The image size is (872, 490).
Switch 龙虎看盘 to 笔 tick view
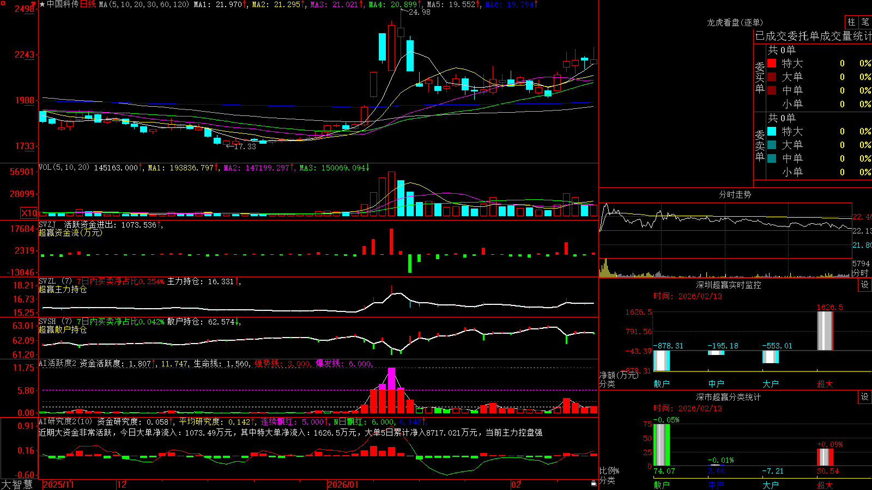[x=865, y=22]
